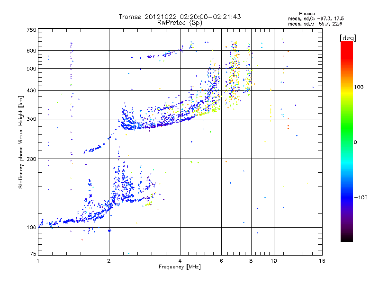Click the '100' colorbar tick label
Screen dimensions: 379x284
pyautogui.click(x=359, y=87)
